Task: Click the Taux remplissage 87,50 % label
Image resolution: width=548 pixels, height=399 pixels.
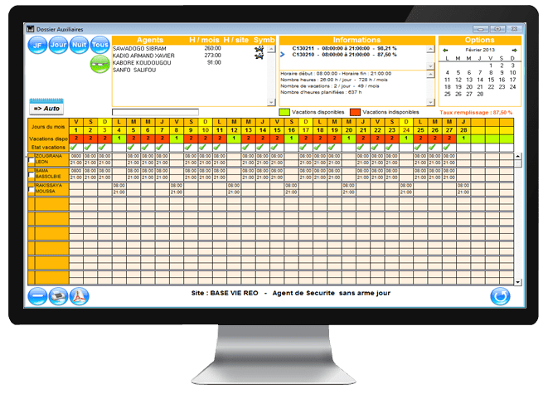Action: (476, 113)
